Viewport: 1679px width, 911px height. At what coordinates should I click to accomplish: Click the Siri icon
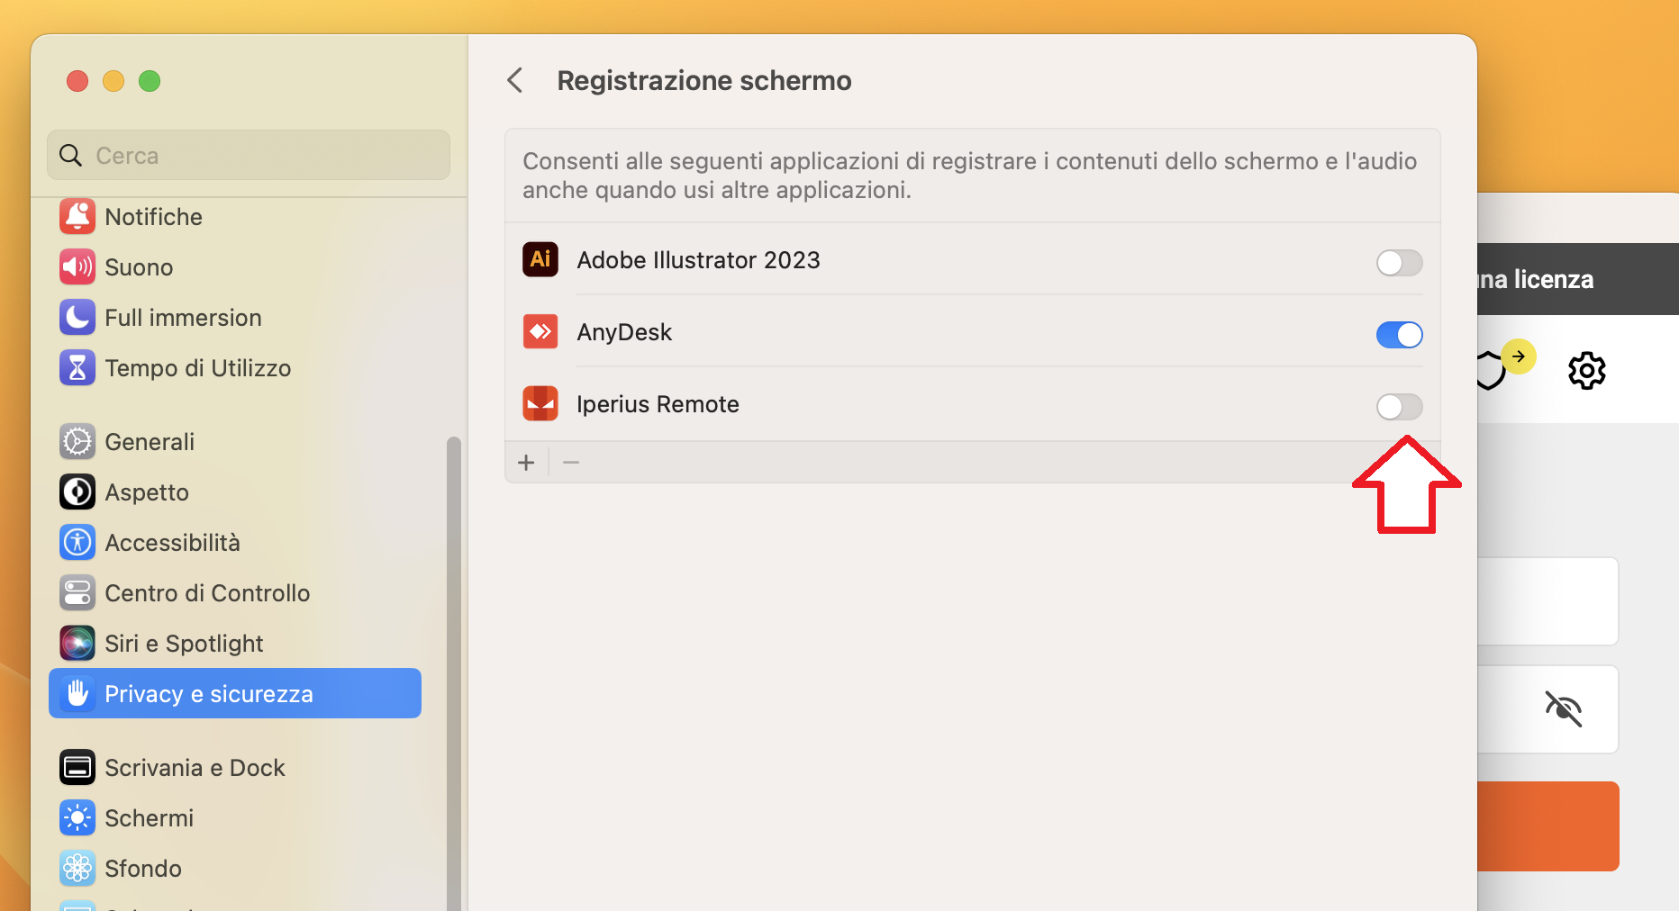(77, 644)
